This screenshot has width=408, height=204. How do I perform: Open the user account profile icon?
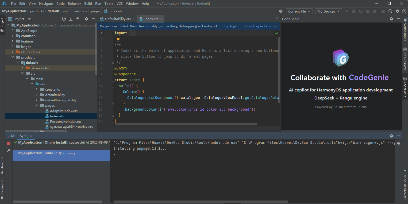click(404, 11)
